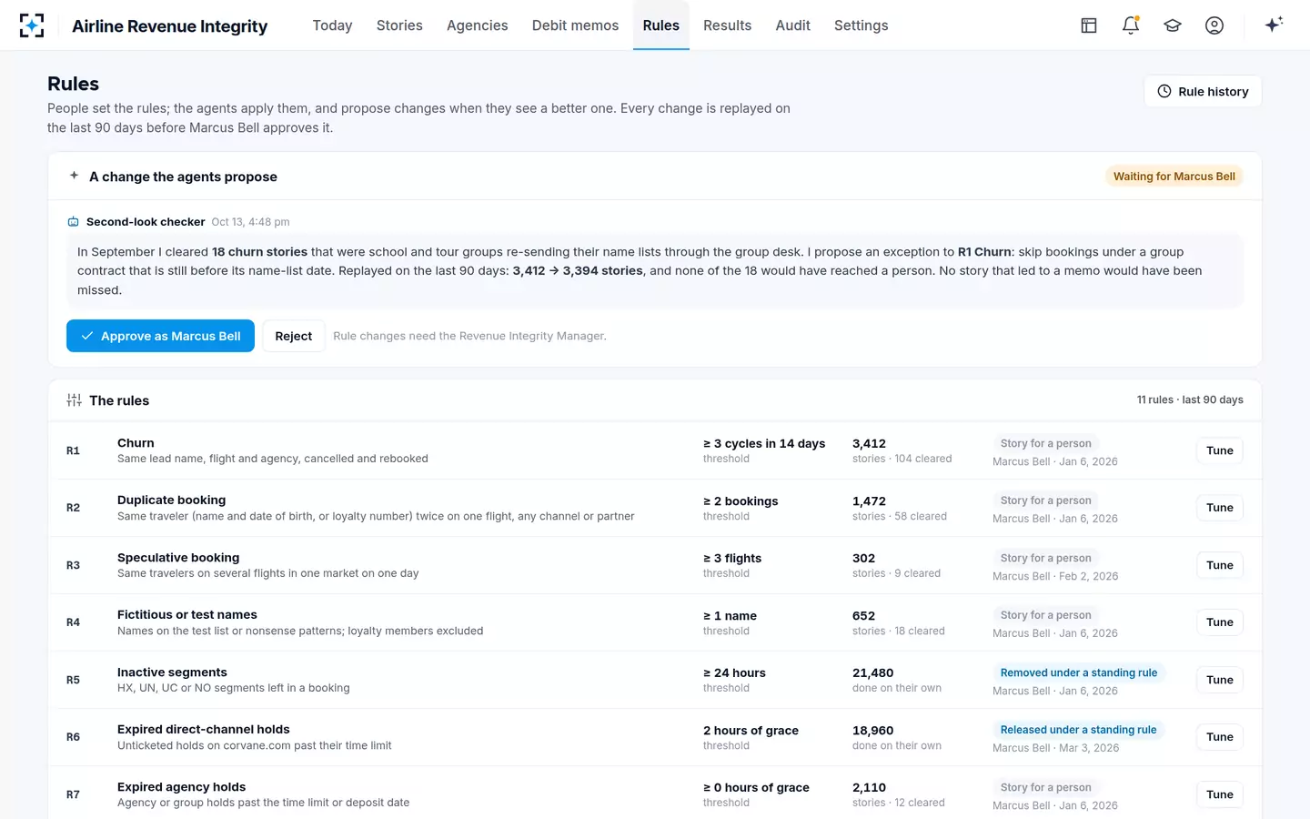Approve the change as Marcus Bell
The image size is (1310, 819).
coord(160,336)
